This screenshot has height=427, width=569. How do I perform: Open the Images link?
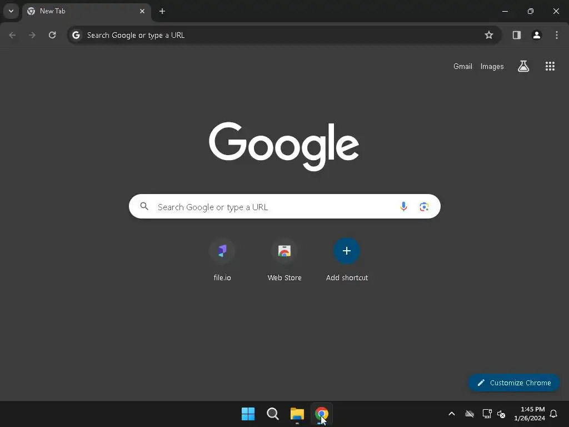pyautogui.click(x=492, y=67)
